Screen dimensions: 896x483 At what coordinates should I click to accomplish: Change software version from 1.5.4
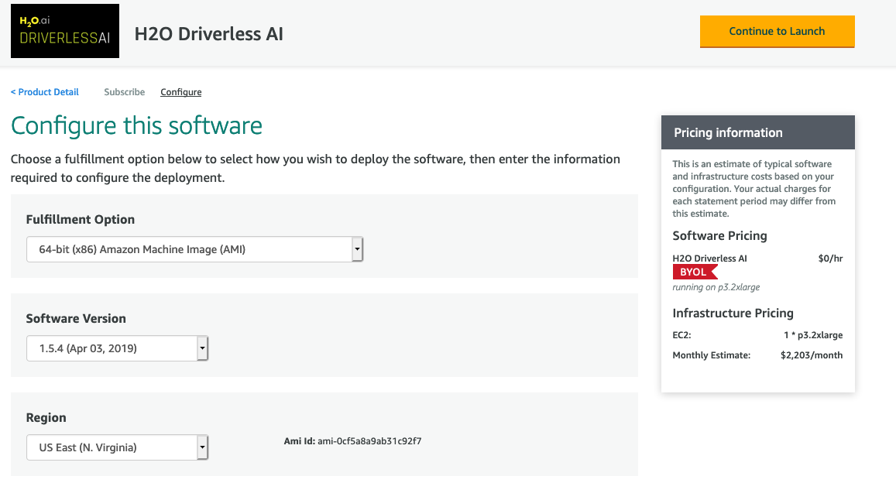pos(116,348)
